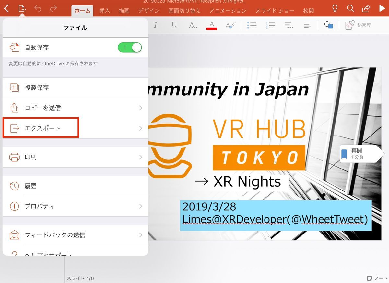Open the lightbulb Tell Me search
Image resolution: width=389 pixels, height=283 pixels.
click(335, 8)
